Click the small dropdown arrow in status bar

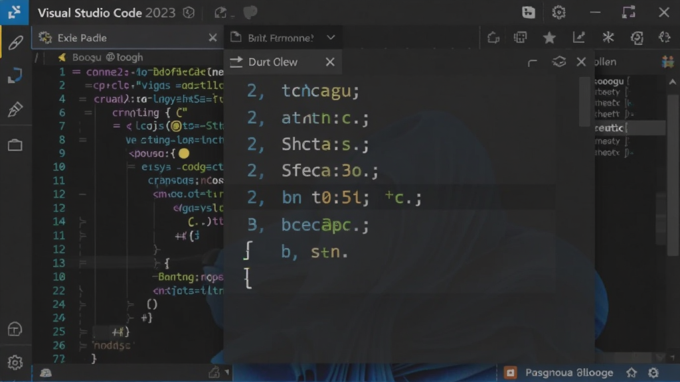pyautogui.click(x=227, y=372)
